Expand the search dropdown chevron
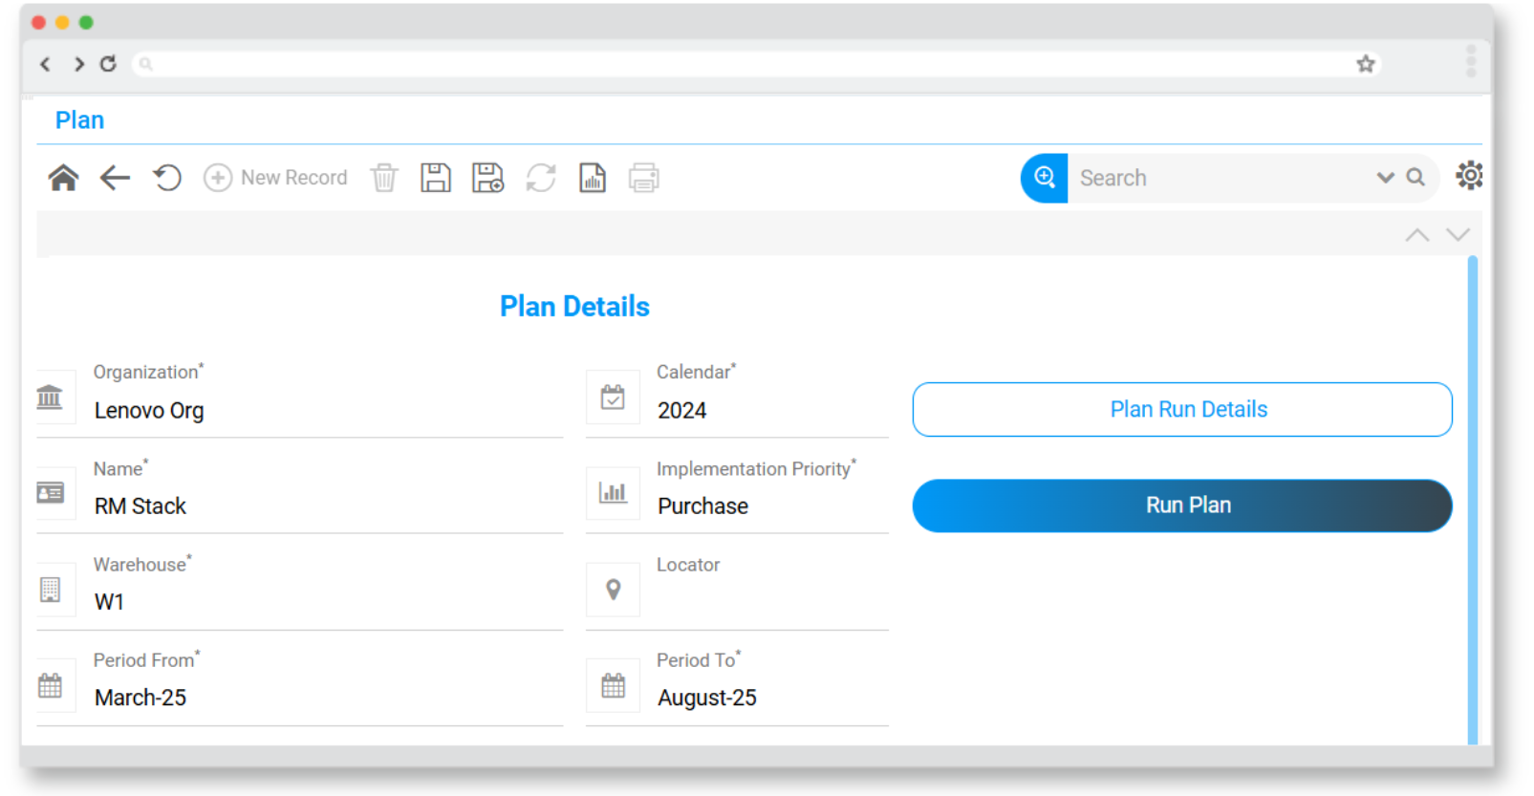 coord(1385,178)
